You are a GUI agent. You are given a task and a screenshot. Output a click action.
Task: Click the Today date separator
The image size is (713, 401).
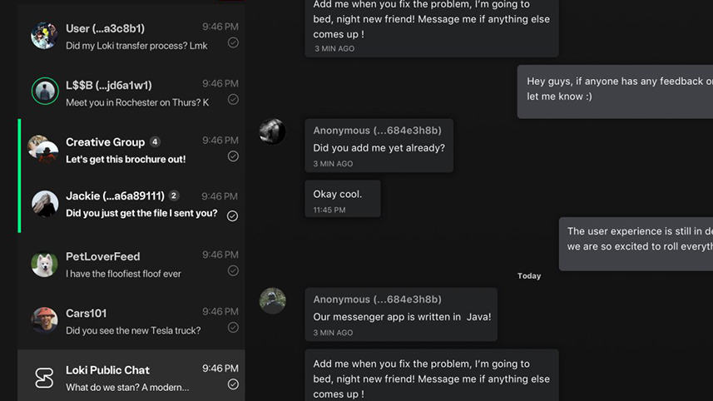529,276
